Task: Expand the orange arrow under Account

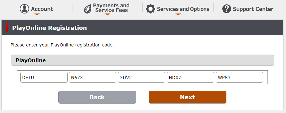Action: (37, 14)
